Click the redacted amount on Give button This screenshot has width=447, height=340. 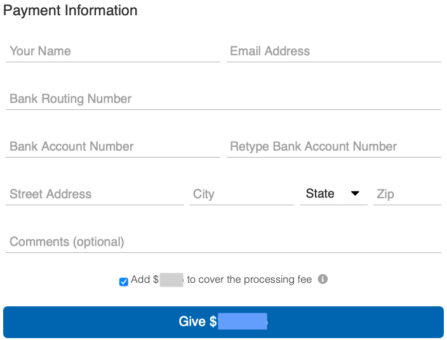[242, 322]
